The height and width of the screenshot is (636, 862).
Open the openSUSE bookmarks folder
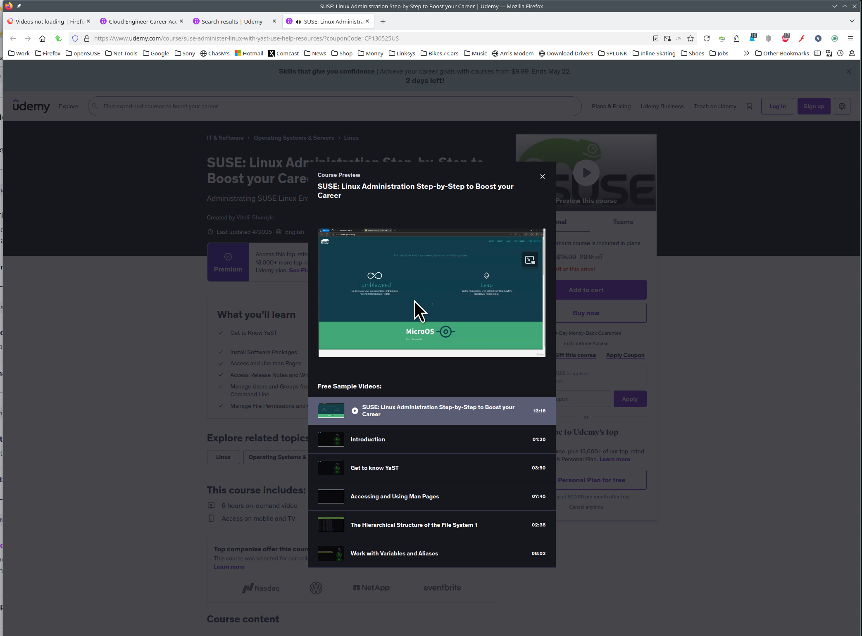(x=83, y=53)
